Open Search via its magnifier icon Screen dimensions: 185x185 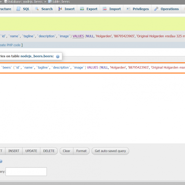(37, 9)
